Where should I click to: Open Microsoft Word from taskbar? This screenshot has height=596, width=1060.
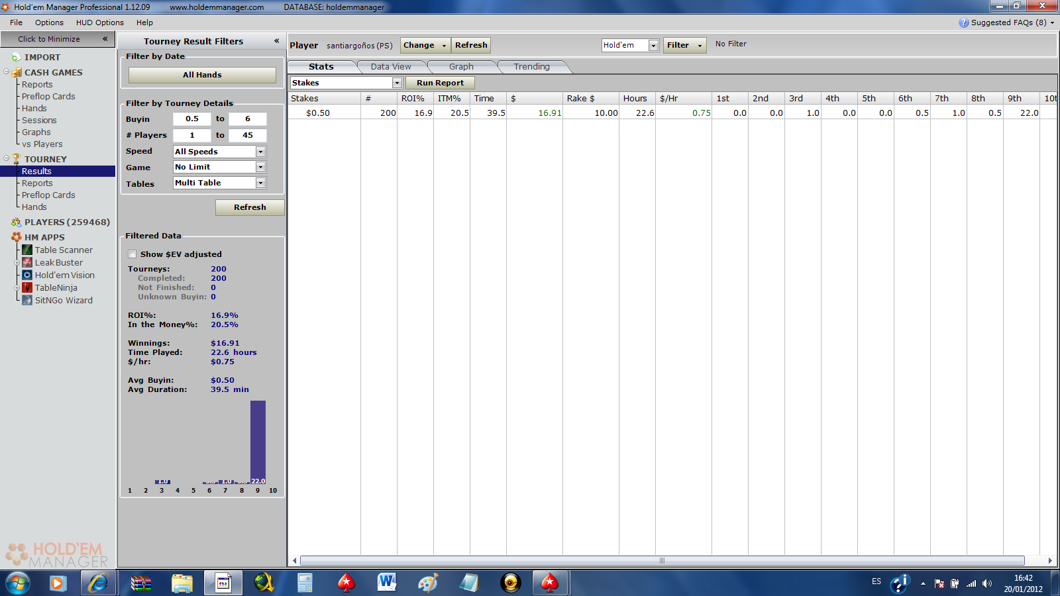pyautogui.click(x=387, y=583)
